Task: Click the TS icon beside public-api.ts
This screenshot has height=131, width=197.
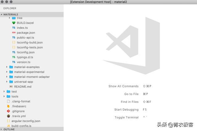Action: click(14, 37)
